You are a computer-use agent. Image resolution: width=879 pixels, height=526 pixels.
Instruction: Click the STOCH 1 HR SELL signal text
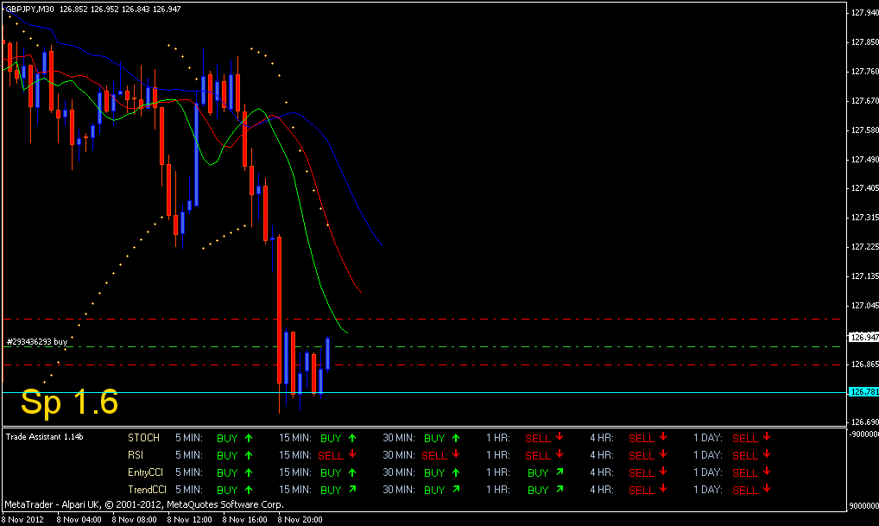[x=538, y=438]
